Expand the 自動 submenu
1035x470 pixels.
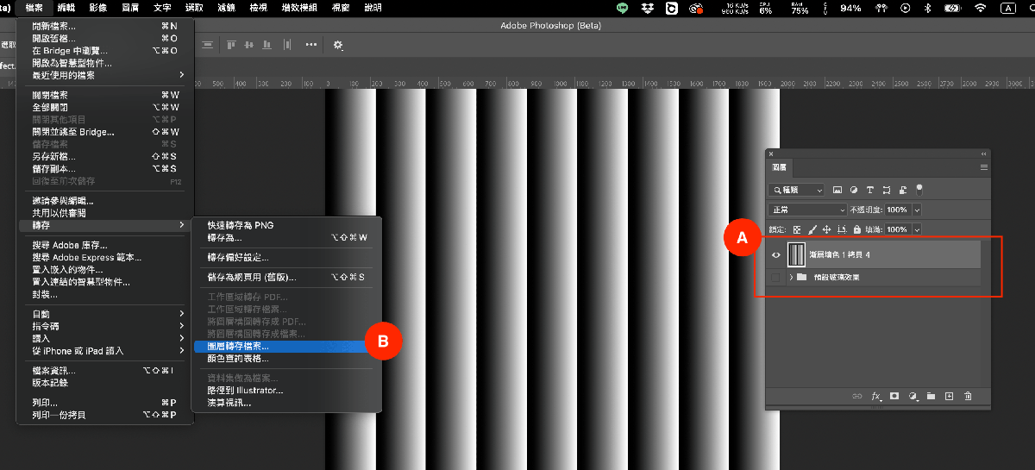pos(106,314)
